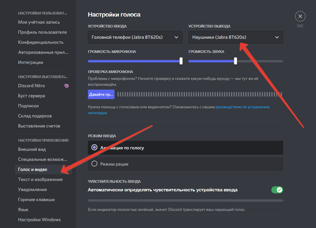316x228 pixels.
Task: Open Внешний вид appearance settings
Action: [32, 149]
